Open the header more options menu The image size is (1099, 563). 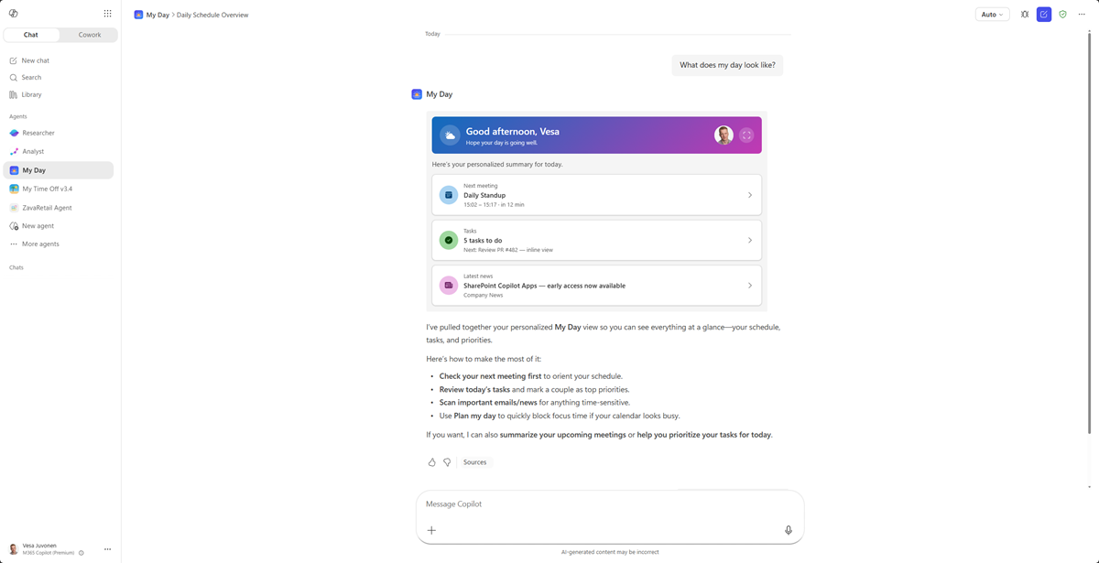tap(1082, 15)
